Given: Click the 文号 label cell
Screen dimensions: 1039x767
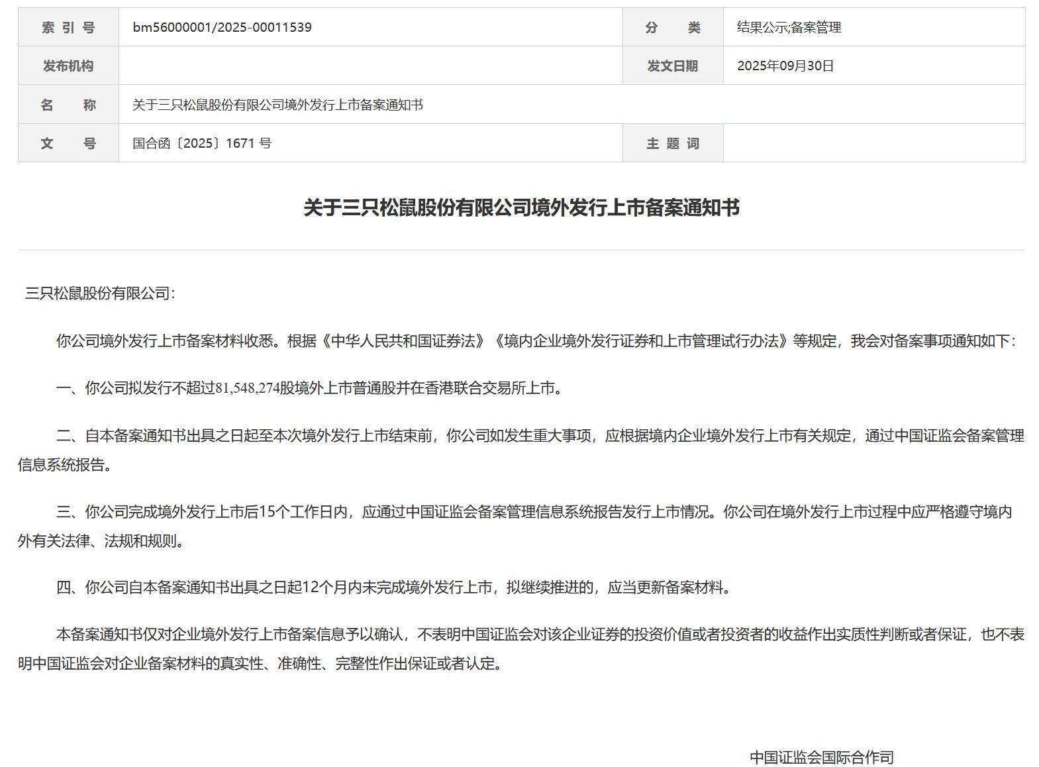Looking at the screenshot, I should click(68, 143).
